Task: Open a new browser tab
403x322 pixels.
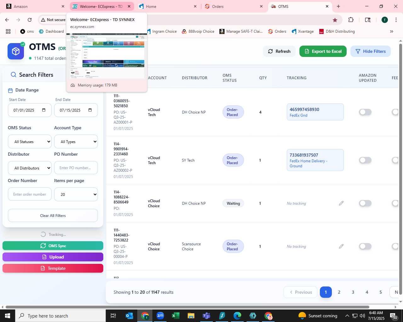Action: click(x=338, y=6)
